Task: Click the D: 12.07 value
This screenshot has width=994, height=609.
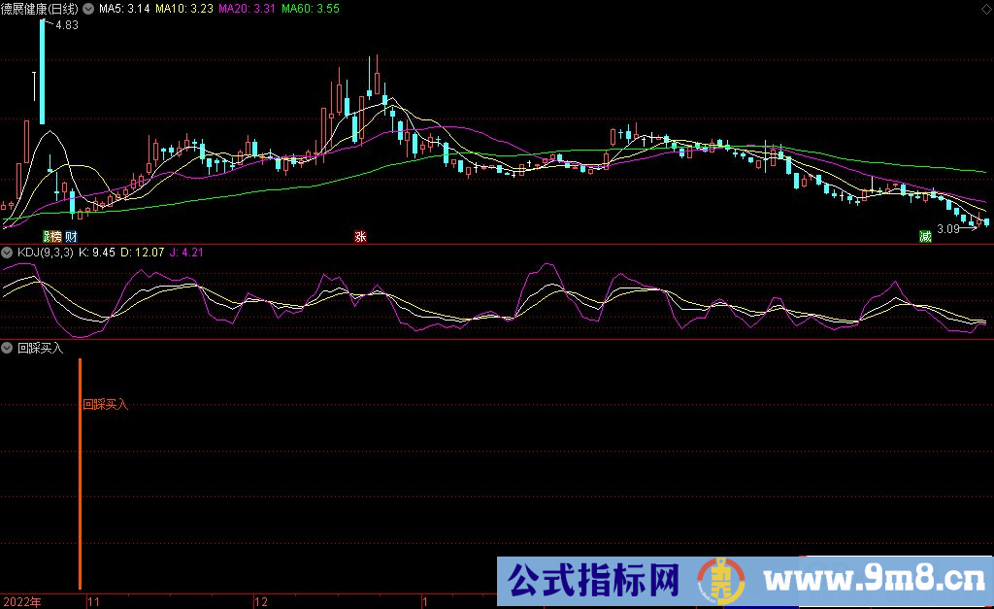Action: 142,253
